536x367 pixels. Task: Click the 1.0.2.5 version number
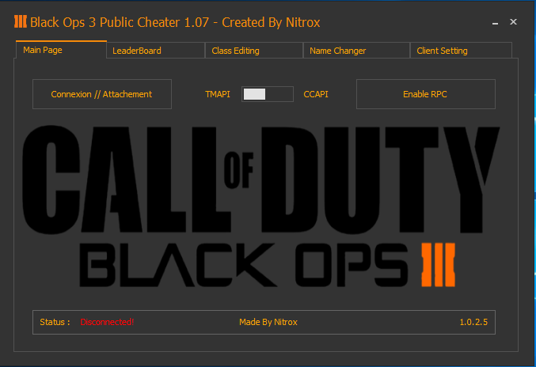click(x=473, y=322)
